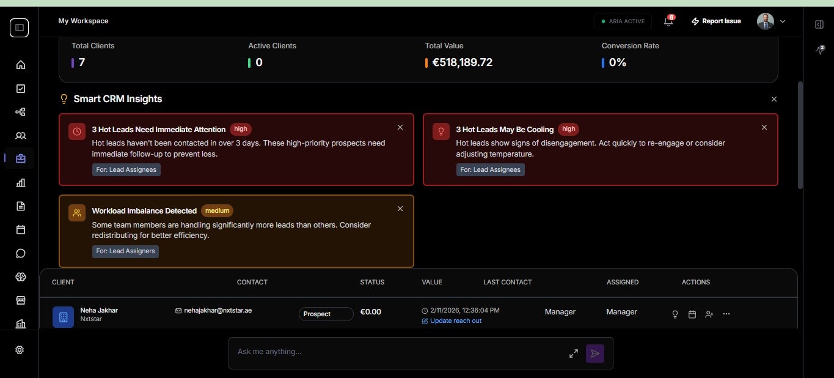This screenshot has height=378, width=834.
Task: Switch to My Workspace
Action: pyautogui.click(x=83, y=20)
